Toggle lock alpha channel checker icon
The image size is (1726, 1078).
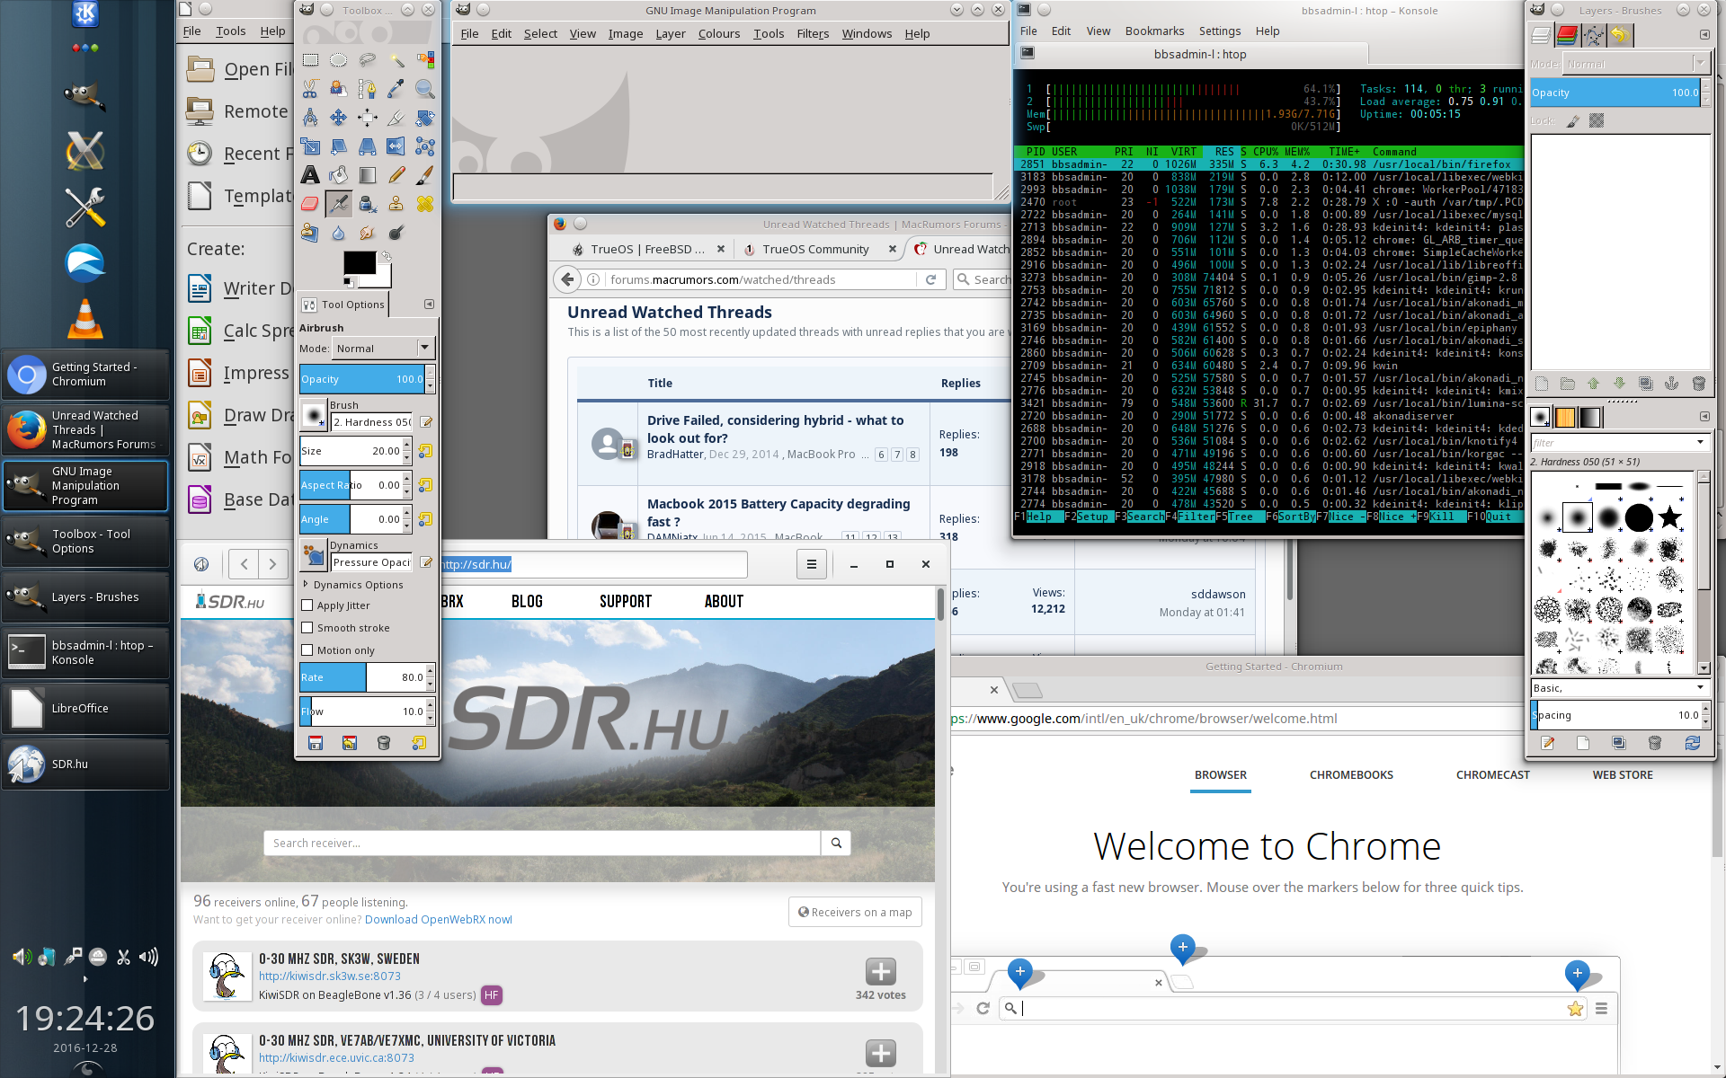1597,120
